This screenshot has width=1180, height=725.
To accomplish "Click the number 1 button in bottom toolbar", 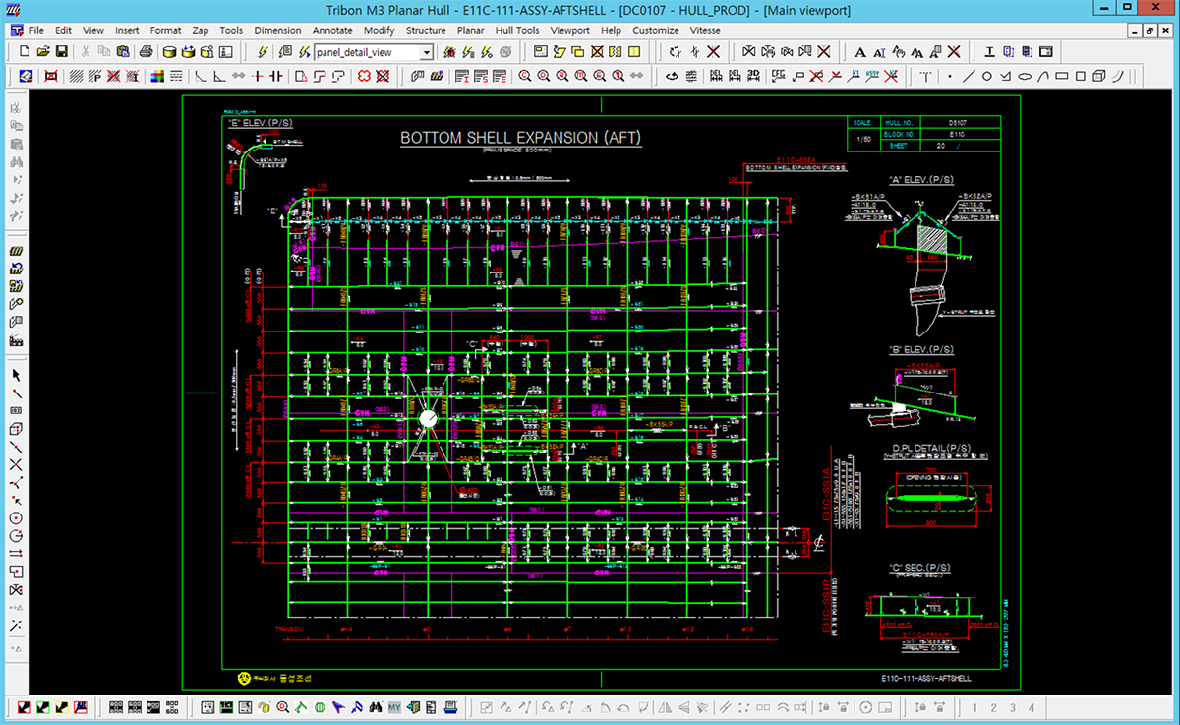I will 973,707.
